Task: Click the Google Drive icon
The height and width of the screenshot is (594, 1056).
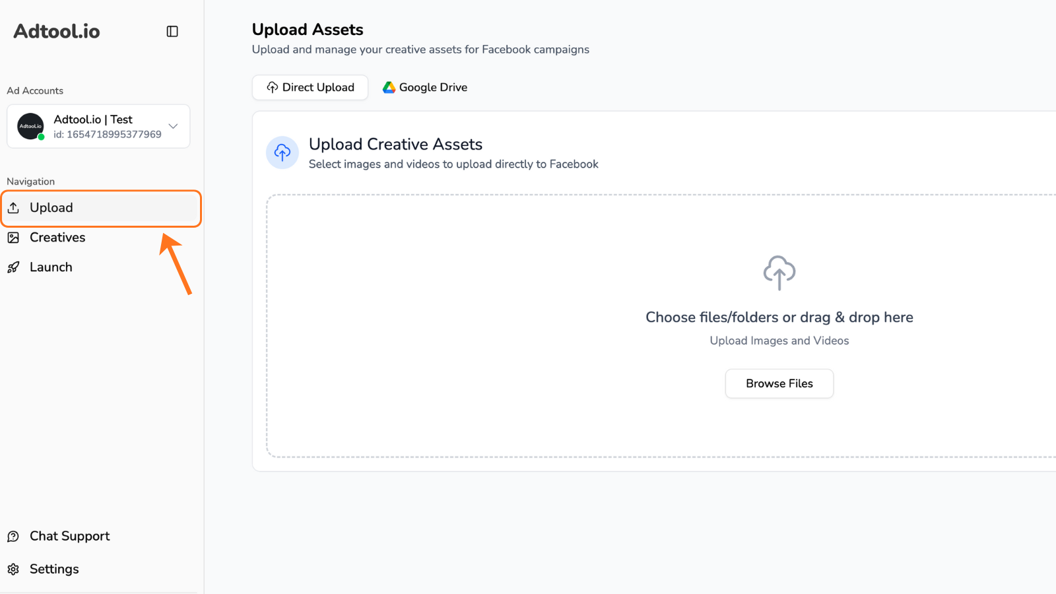Action: coord(389,86)
